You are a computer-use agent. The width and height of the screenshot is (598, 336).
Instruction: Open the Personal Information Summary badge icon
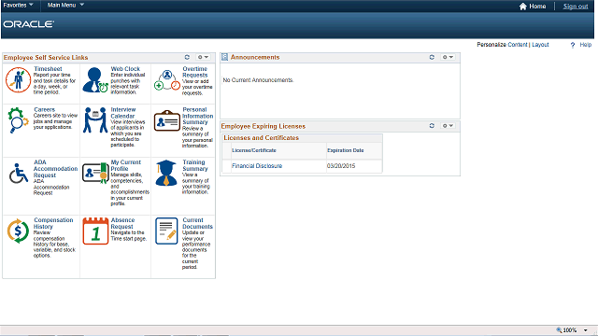coord(167,120)
